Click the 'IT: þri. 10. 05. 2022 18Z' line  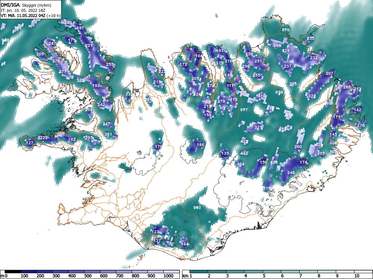[x=23, y=10]
